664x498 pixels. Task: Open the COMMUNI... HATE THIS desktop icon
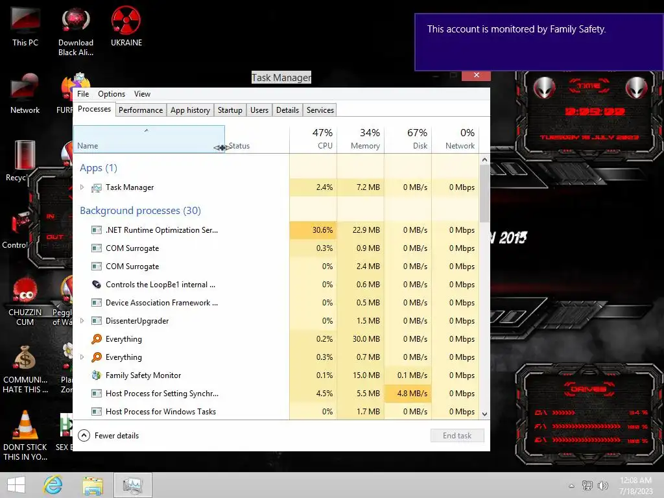coord(25,369)
